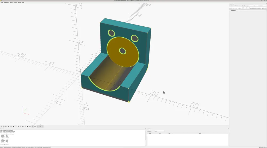
Task: Toggle the Show Axes icon
Action: (x=38, y=126)
